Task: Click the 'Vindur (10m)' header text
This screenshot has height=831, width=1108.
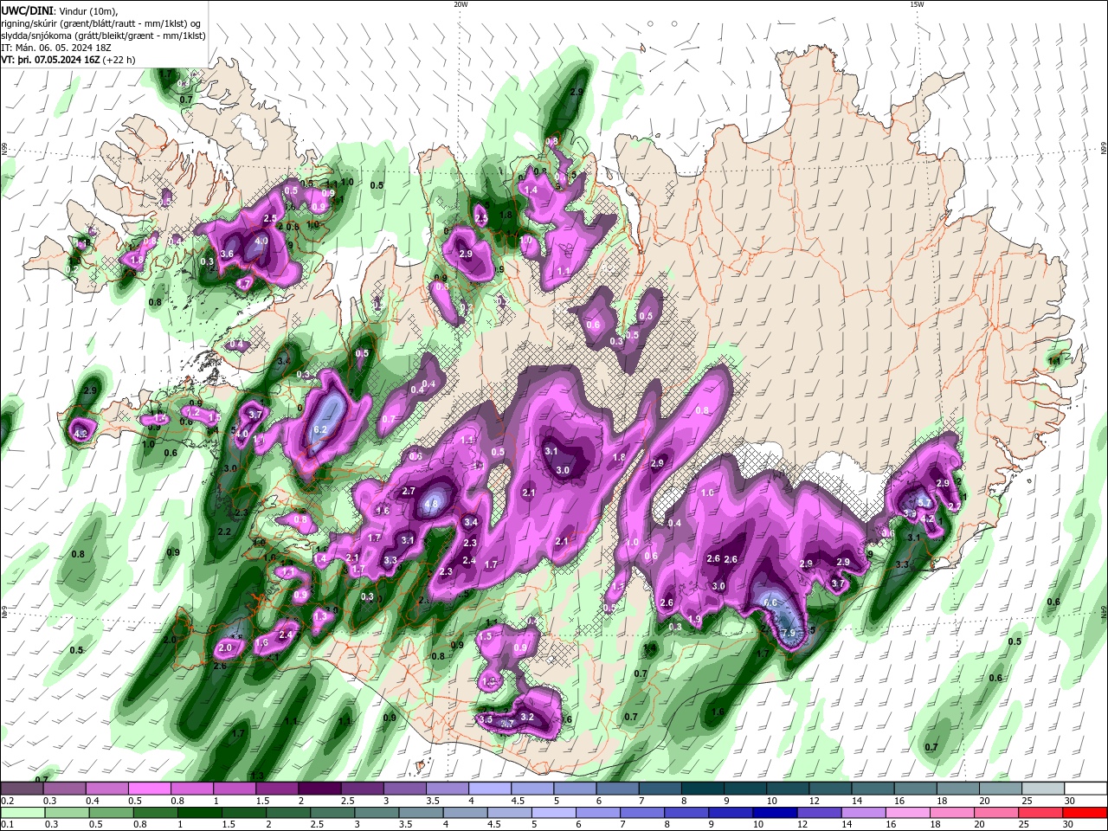Action: click(x=88, y=10)
